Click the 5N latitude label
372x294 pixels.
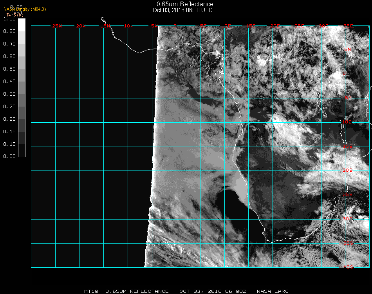(x=348, y=50)
